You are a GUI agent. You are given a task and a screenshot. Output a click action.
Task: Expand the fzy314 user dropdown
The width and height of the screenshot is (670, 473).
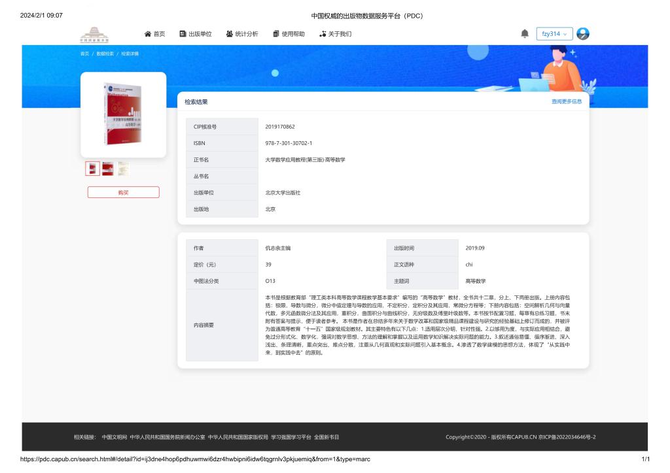tap(554, 34)
